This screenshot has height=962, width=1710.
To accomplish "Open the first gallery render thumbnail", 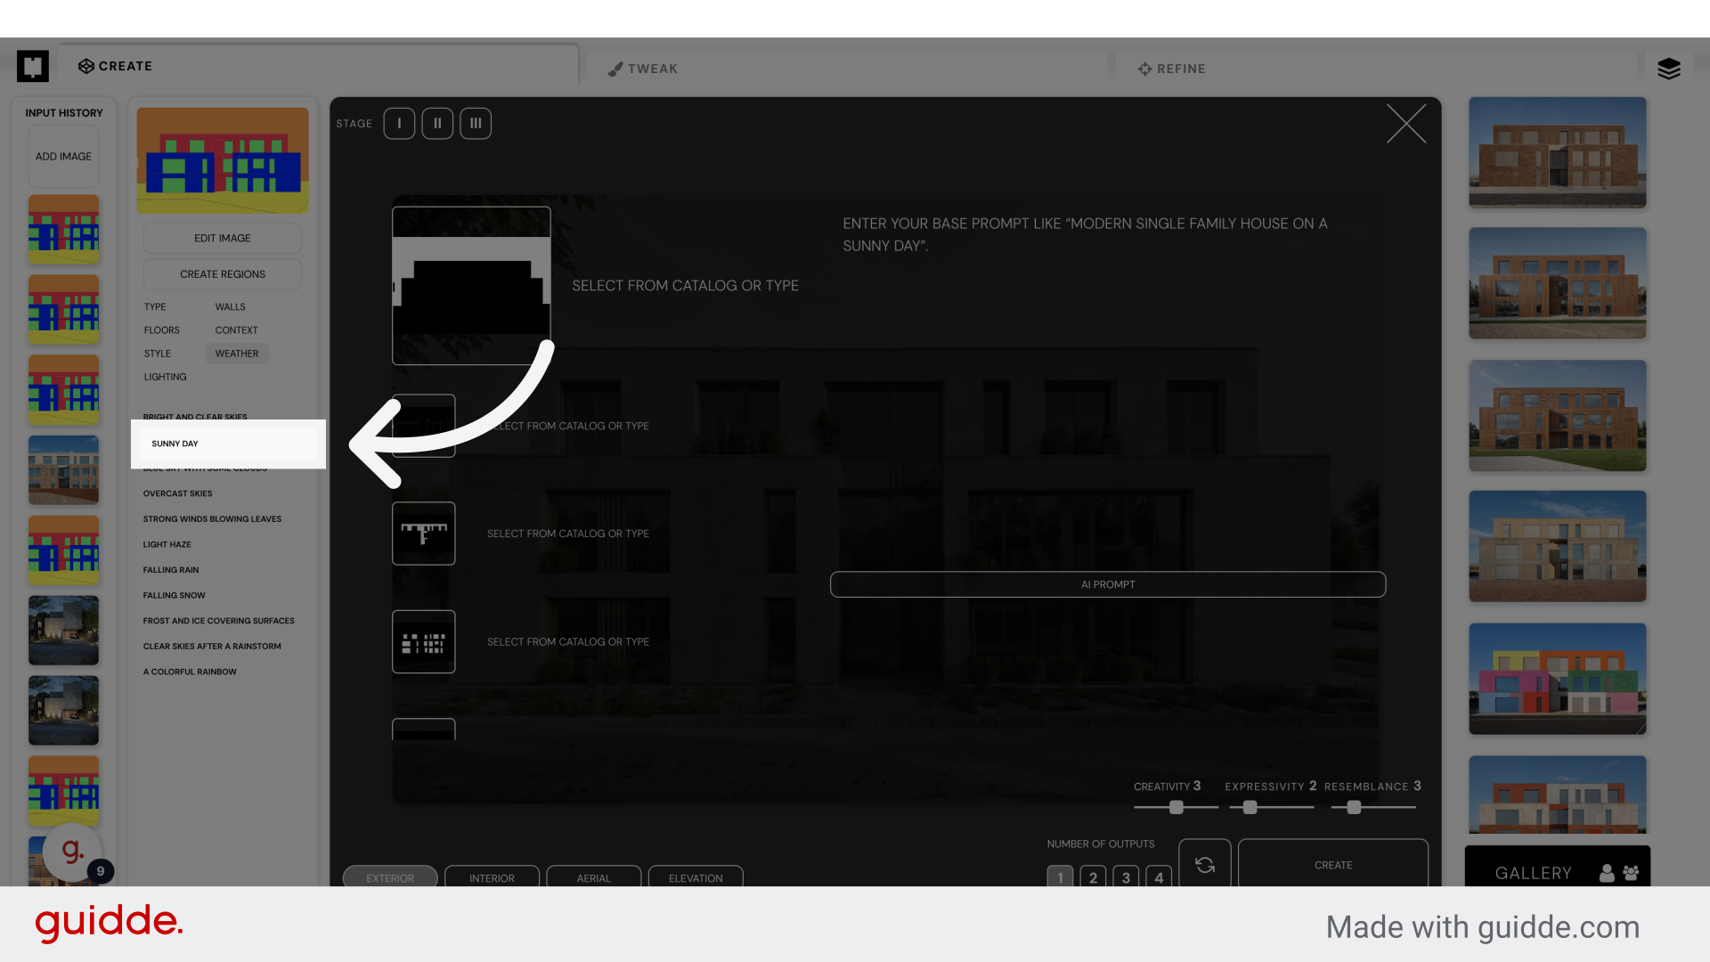I will [1558, 153].
